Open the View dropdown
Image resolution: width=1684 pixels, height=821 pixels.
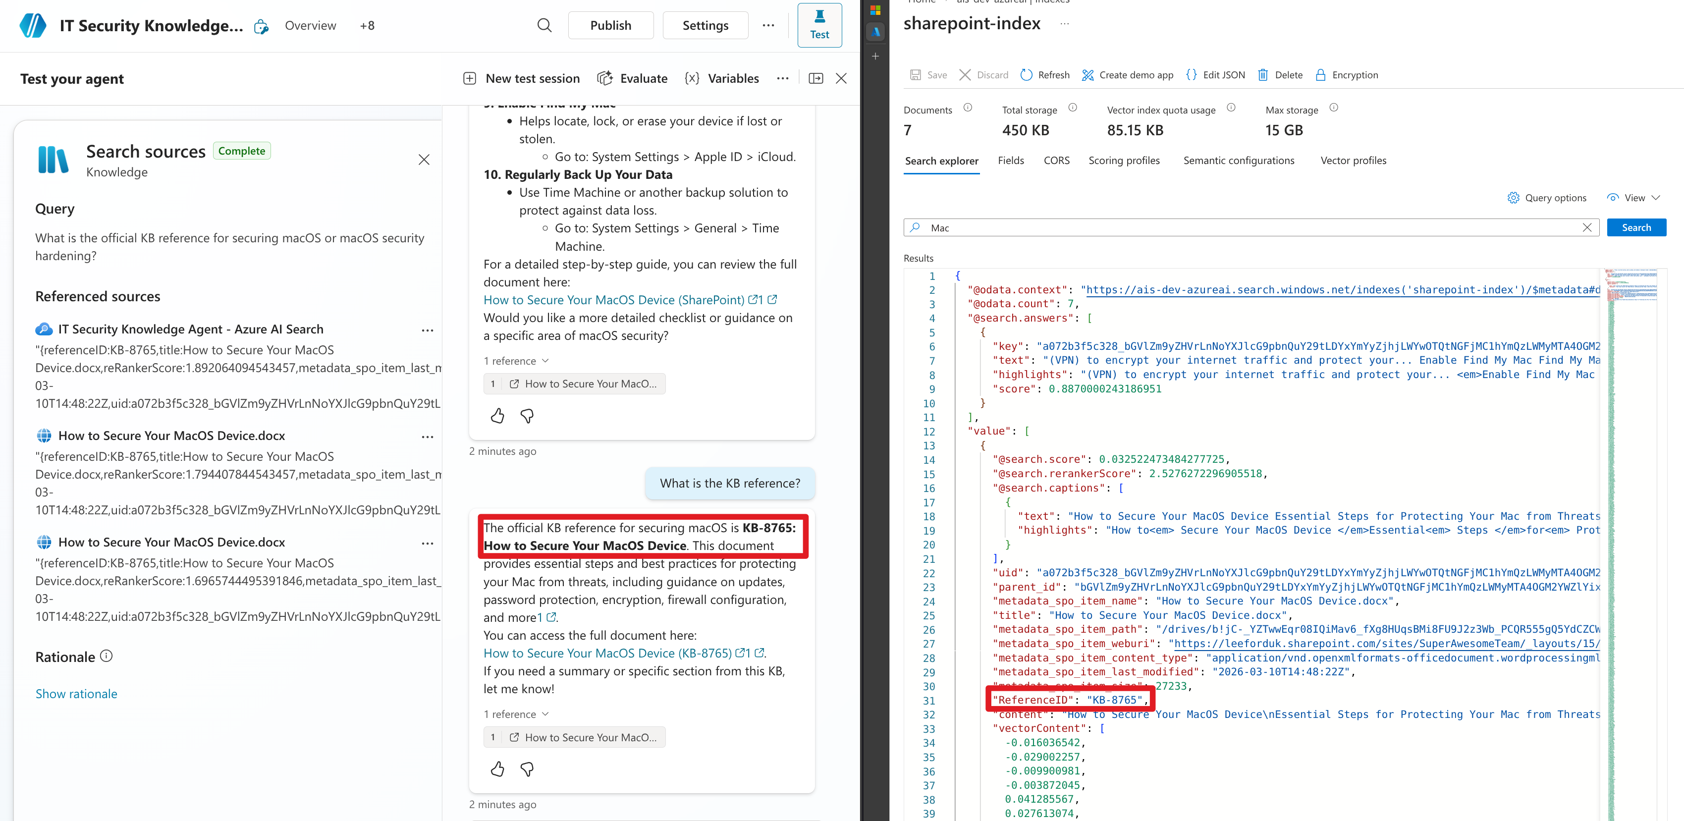[1633, 197]
